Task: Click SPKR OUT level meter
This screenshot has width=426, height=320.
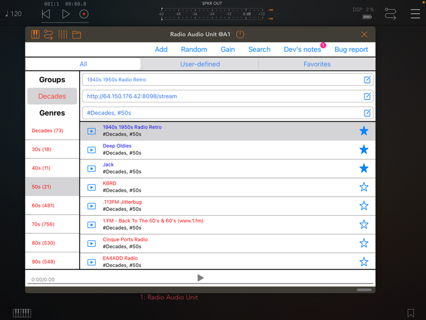Action: tap(212, 14)
